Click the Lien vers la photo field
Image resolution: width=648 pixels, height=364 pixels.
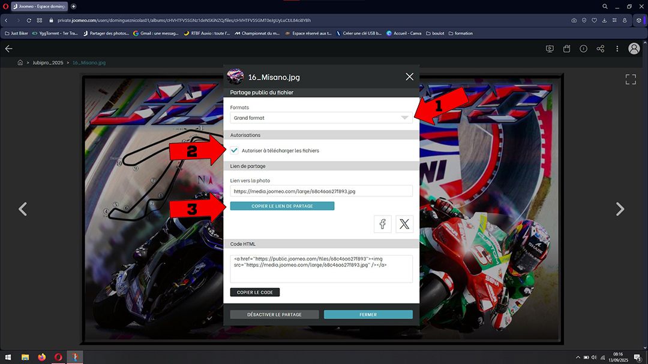tap(321, 191)
